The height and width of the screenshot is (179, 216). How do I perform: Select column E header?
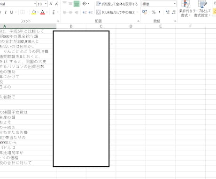click(161, 26)
